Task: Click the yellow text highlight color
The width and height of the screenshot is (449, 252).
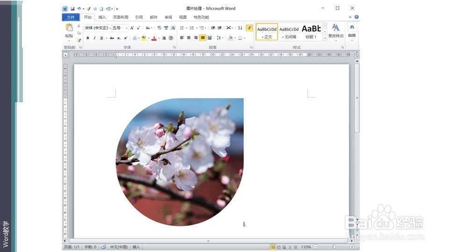Action: (144, 38)
